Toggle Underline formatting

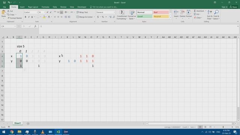32,17
